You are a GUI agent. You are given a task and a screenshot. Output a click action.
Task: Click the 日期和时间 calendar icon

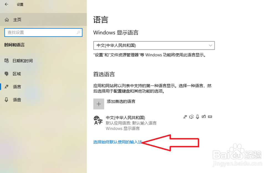(x=7, y=61)
